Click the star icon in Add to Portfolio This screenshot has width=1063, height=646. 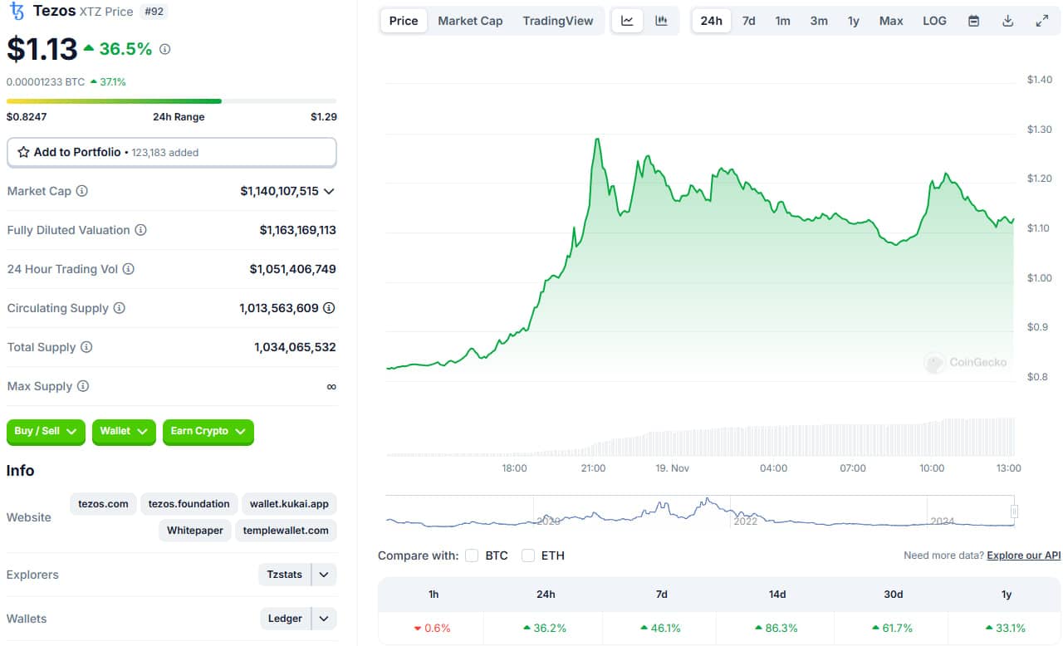(23, 153)
